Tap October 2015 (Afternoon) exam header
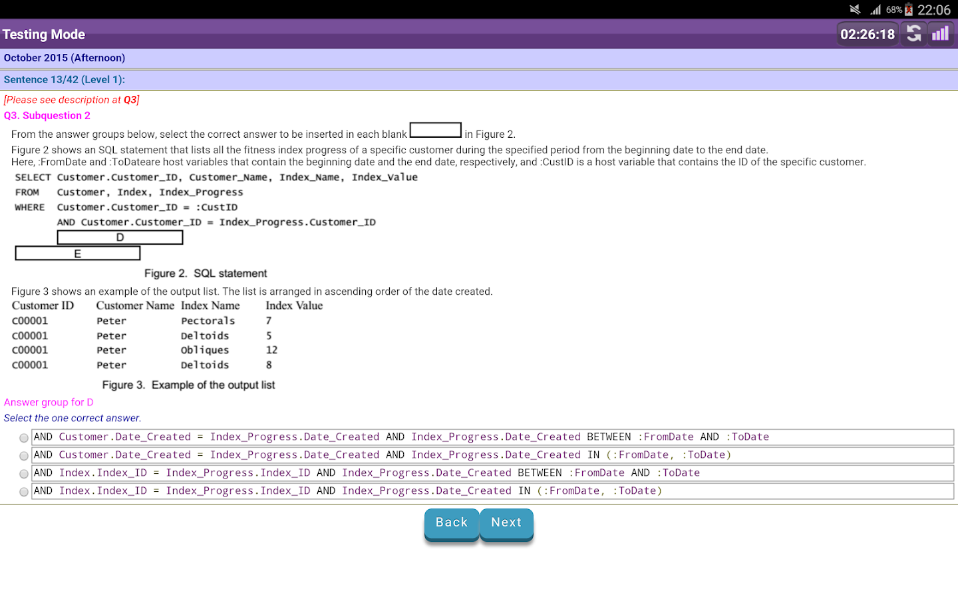Screen dimensions: 958x599 click(65, 58)
